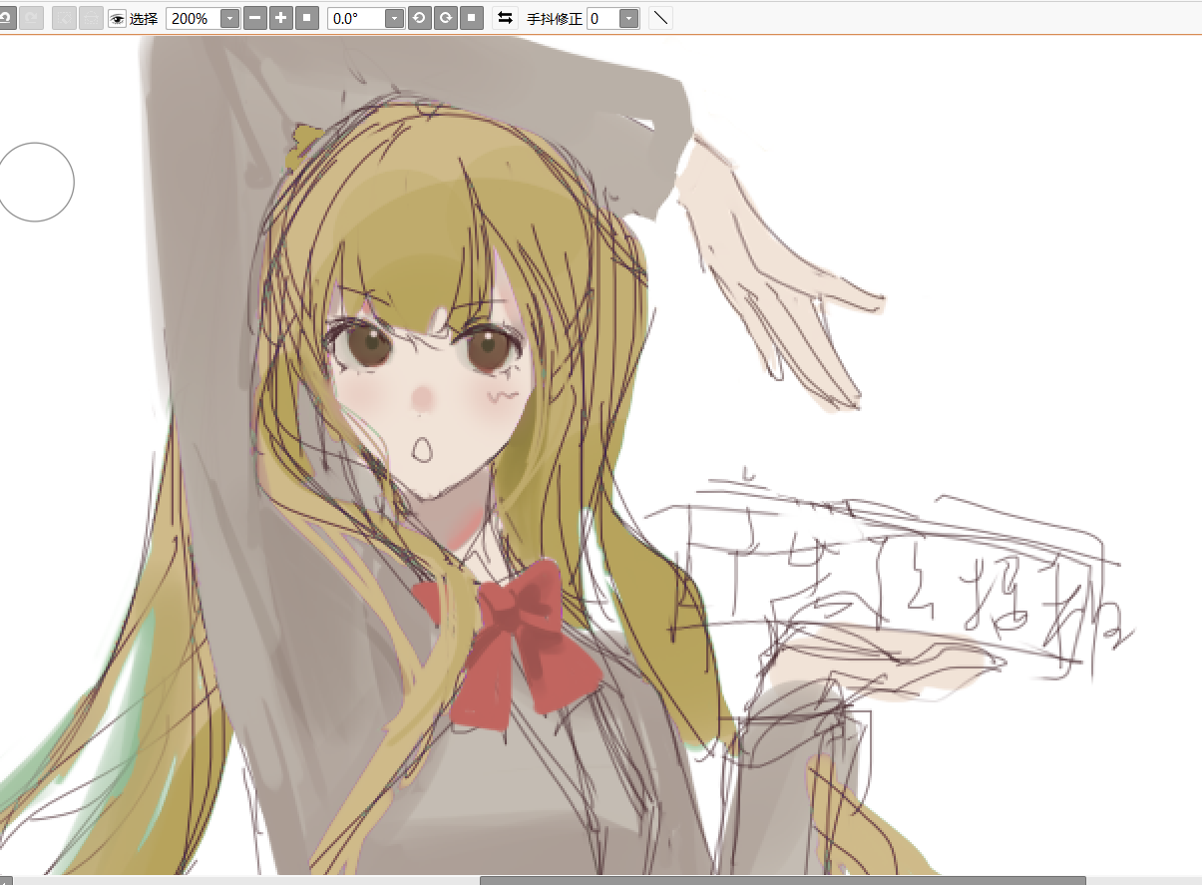Click the 0.0° rotation angle field
This screenshot has width=1202, height=885.
[355, 19]
